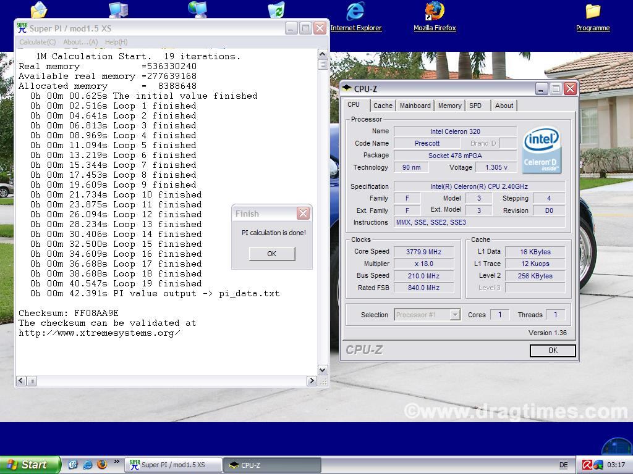
Task: Open the About tab in CPU-Z
Action: coord(504,106)
